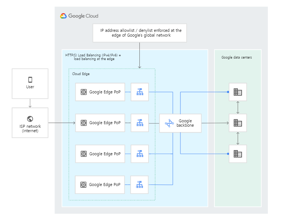Click "Google Edge PoP" text in bottom box

tap(105, 185)
